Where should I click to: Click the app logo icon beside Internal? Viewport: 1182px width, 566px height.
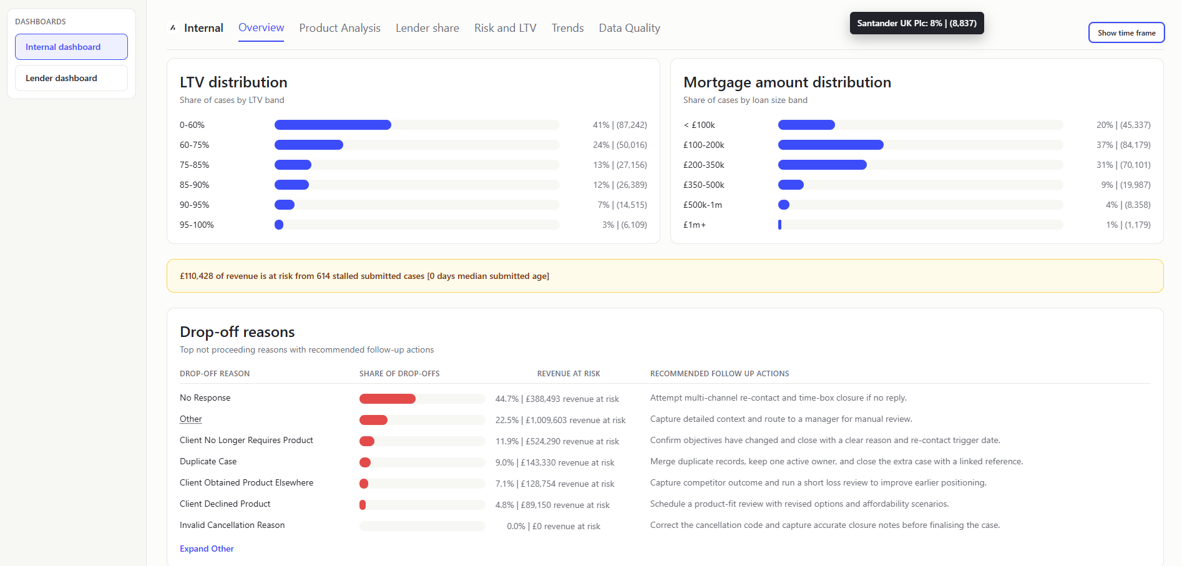click(x=172, y=27)
